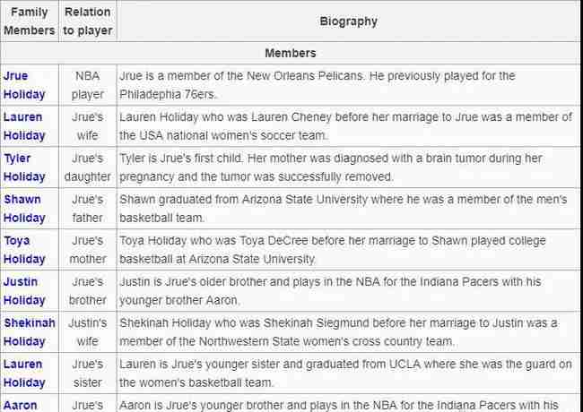This screenshot has height=412, width=583.
Task: Open Lauren Holiday link for Jrue's sister
Action: click(x=24, y=373)
